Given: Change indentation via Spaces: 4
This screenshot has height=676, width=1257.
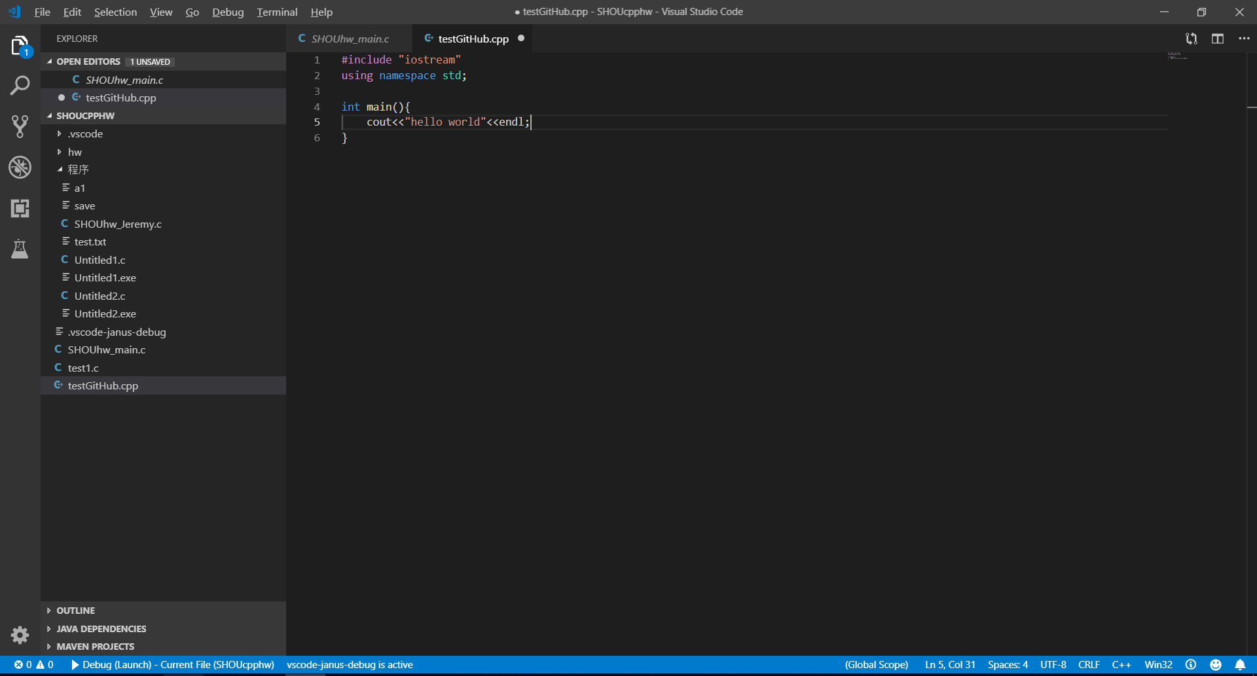Looking at the screenshot, I should pyautogui.click(x=1008, y=665).
